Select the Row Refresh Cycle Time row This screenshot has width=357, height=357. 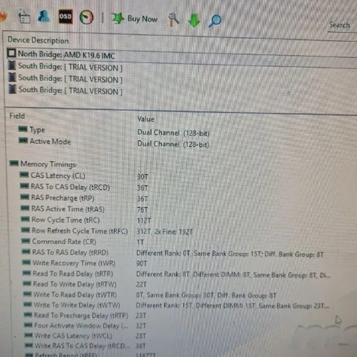pos(181,231)
